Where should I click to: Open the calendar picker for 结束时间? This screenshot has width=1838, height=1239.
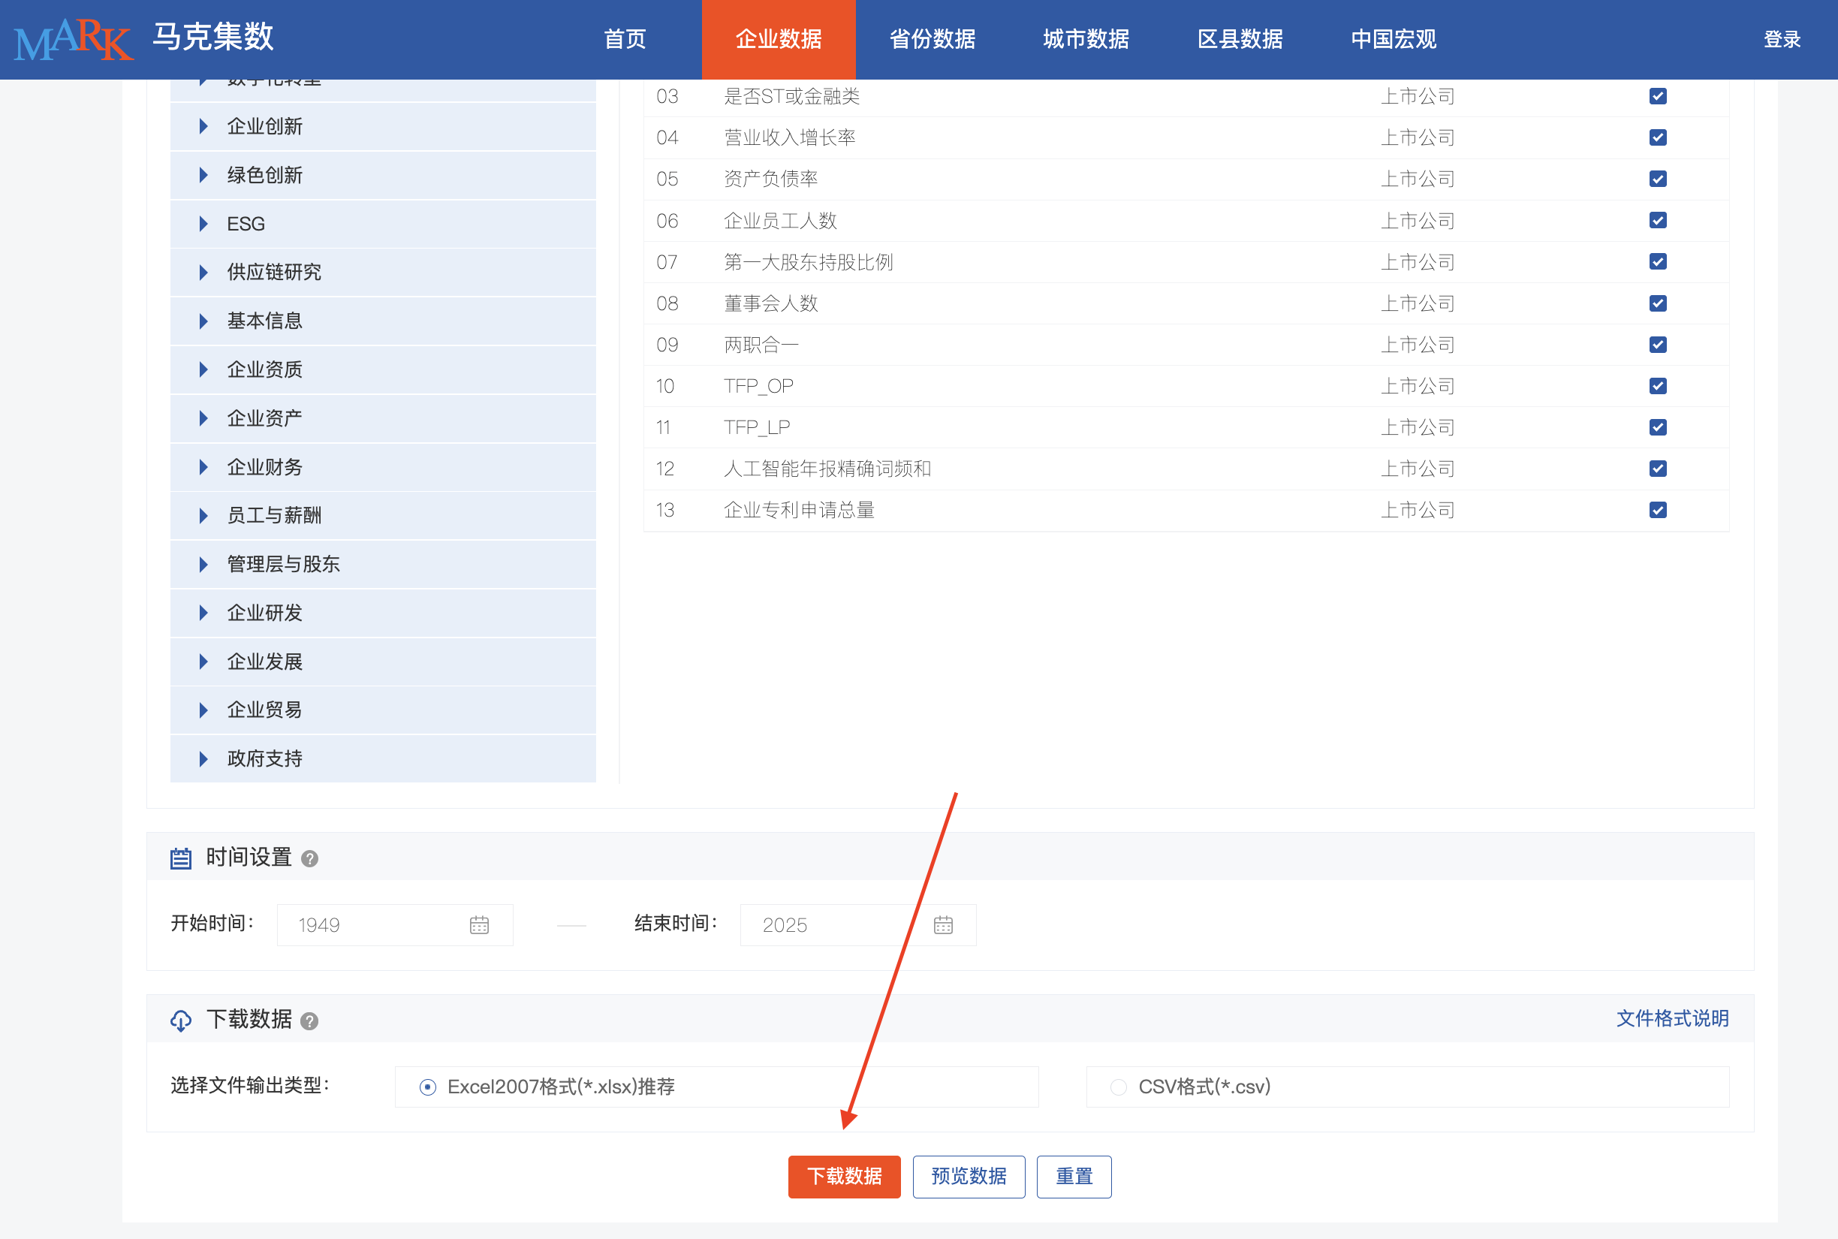pos(945,924)
